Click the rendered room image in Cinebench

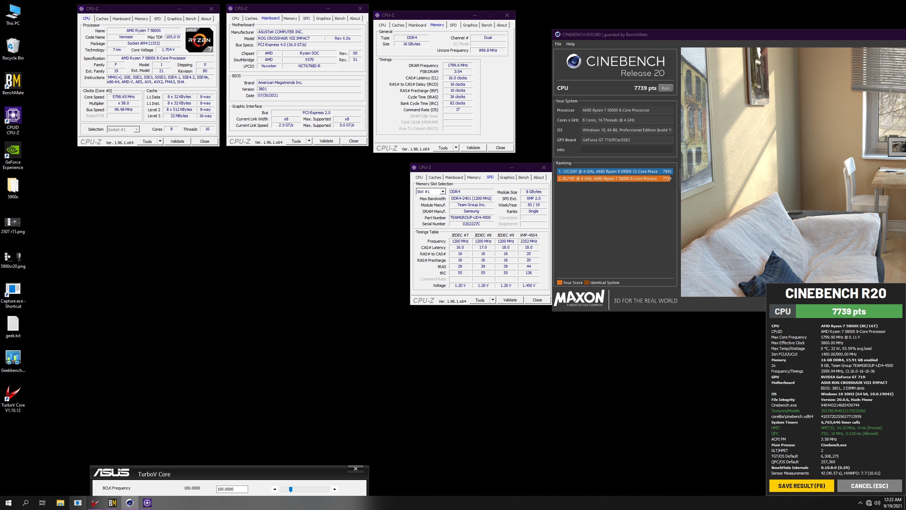tap(793, 172)
